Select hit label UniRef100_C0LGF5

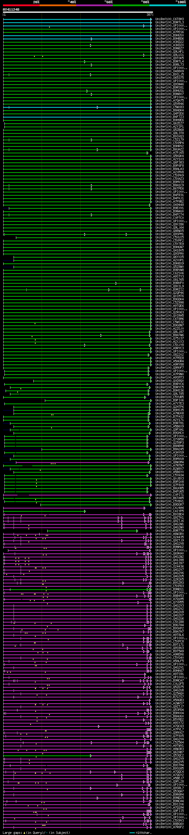tap(170, 684)
